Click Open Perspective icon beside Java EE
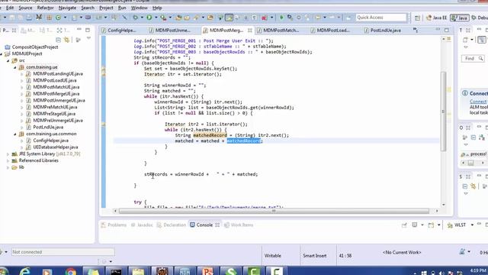 (417, 18)
